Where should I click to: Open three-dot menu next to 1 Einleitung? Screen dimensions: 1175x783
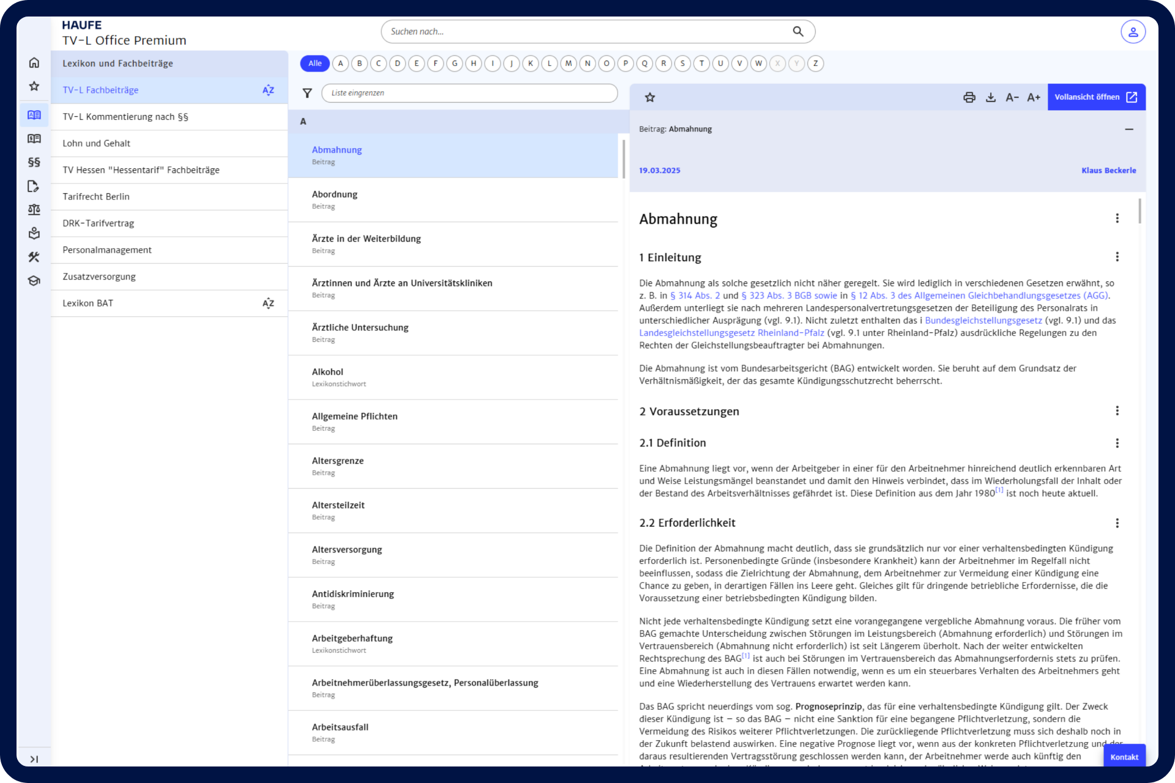click(1117, 257)
